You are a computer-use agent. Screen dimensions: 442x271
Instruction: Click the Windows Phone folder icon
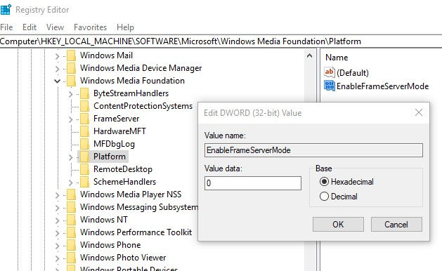71,245
